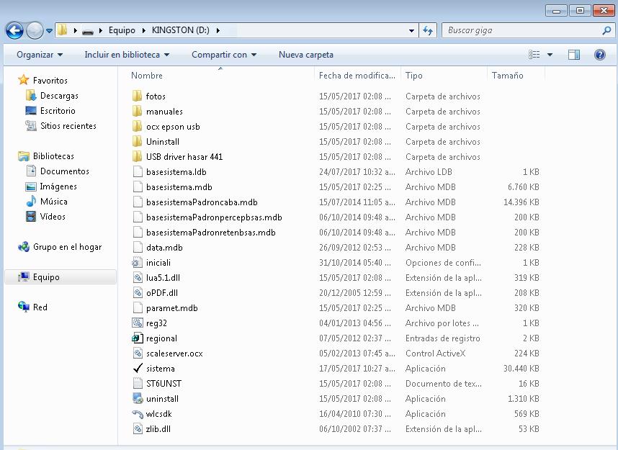This screenshot has width=618, height=450.
Task: Click the search magnifier icon
Action: click(607, 30)
